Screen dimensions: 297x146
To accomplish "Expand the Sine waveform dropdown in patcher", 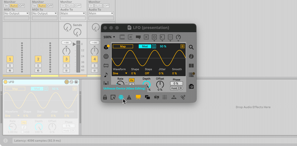I will [x=120, y=73].
